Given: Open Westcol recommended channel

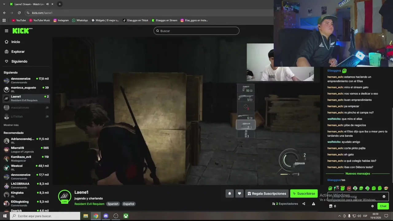Looking at the screenshot, I should [26, 167].
